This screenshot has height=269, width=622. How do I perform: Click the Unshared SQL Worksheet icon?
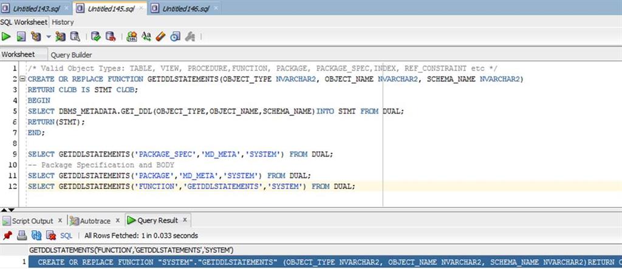[x=132, y=37]
